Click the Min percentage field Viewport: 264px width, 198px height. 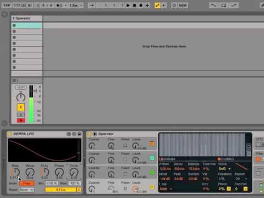click(x=52, y=183)
